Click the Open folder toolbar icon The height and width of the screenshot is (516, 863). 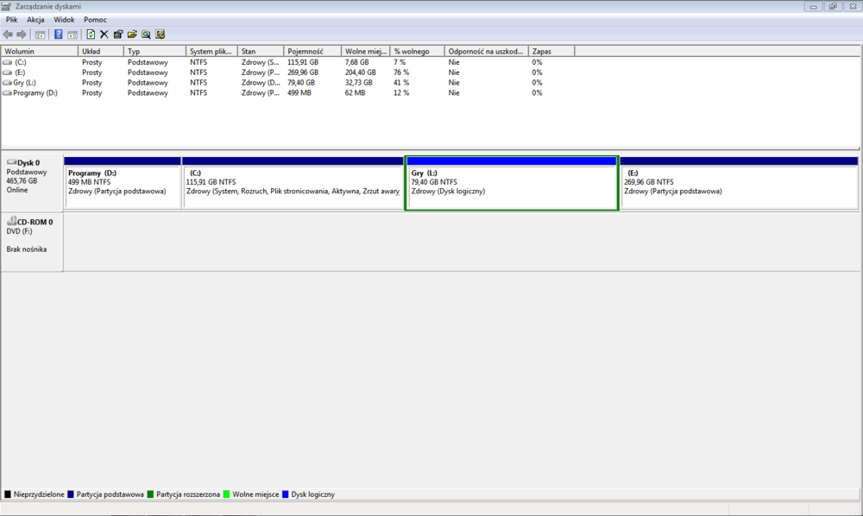pos(132,35)
